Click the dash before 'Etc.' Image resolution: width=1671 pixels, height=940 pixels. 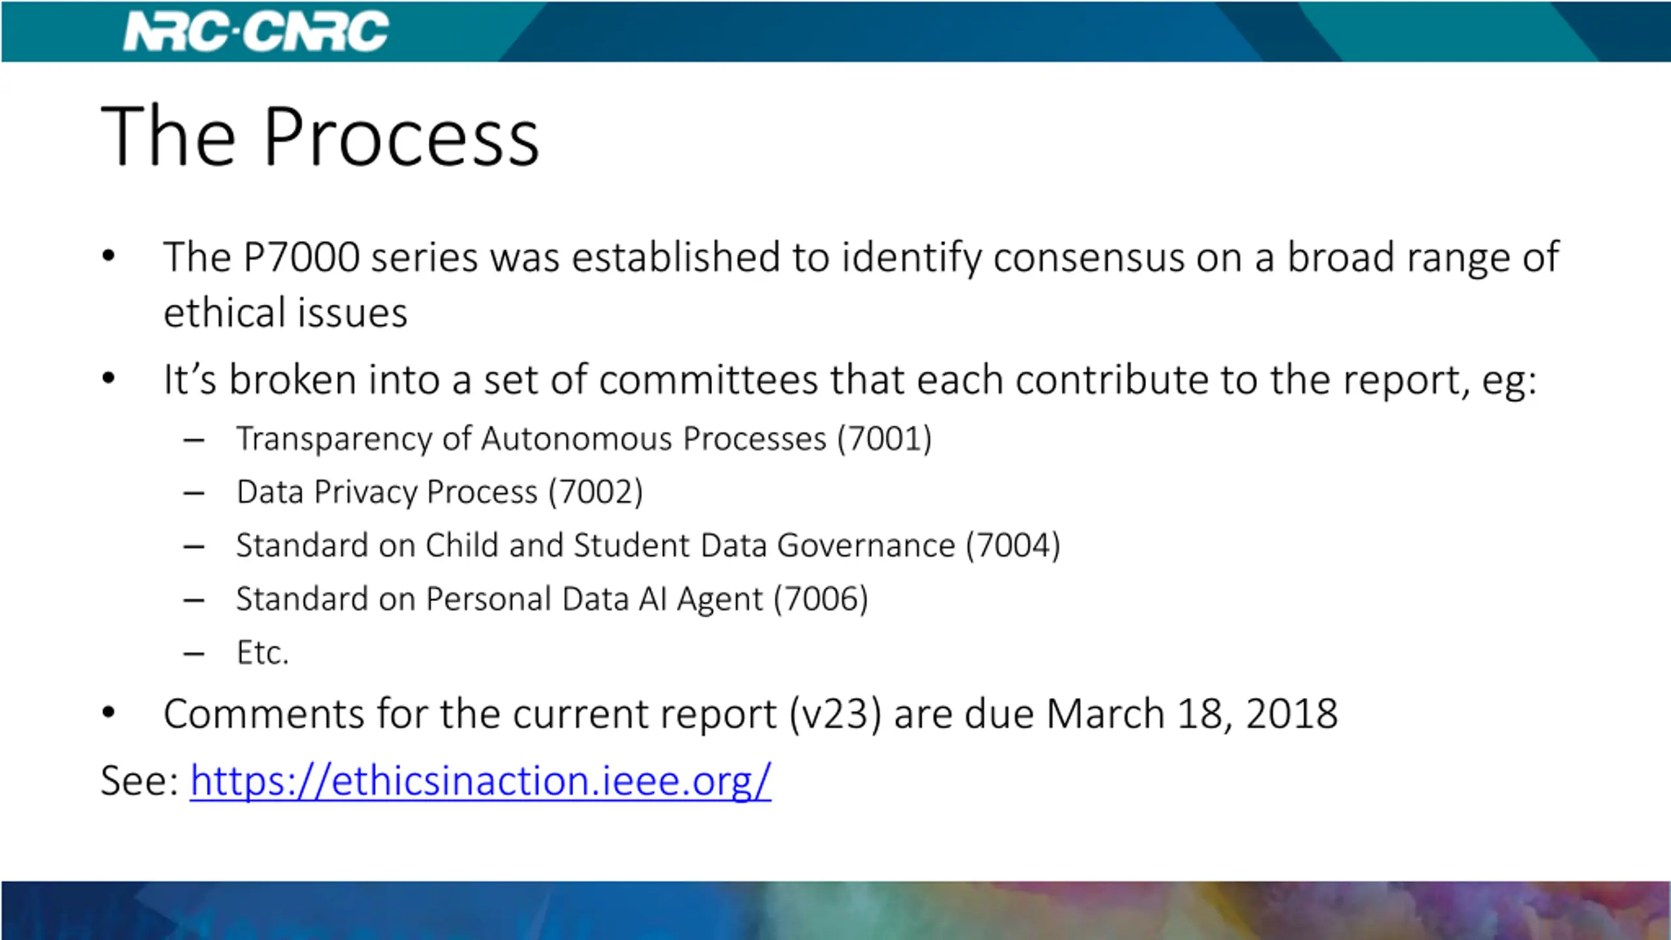(194, 654)
